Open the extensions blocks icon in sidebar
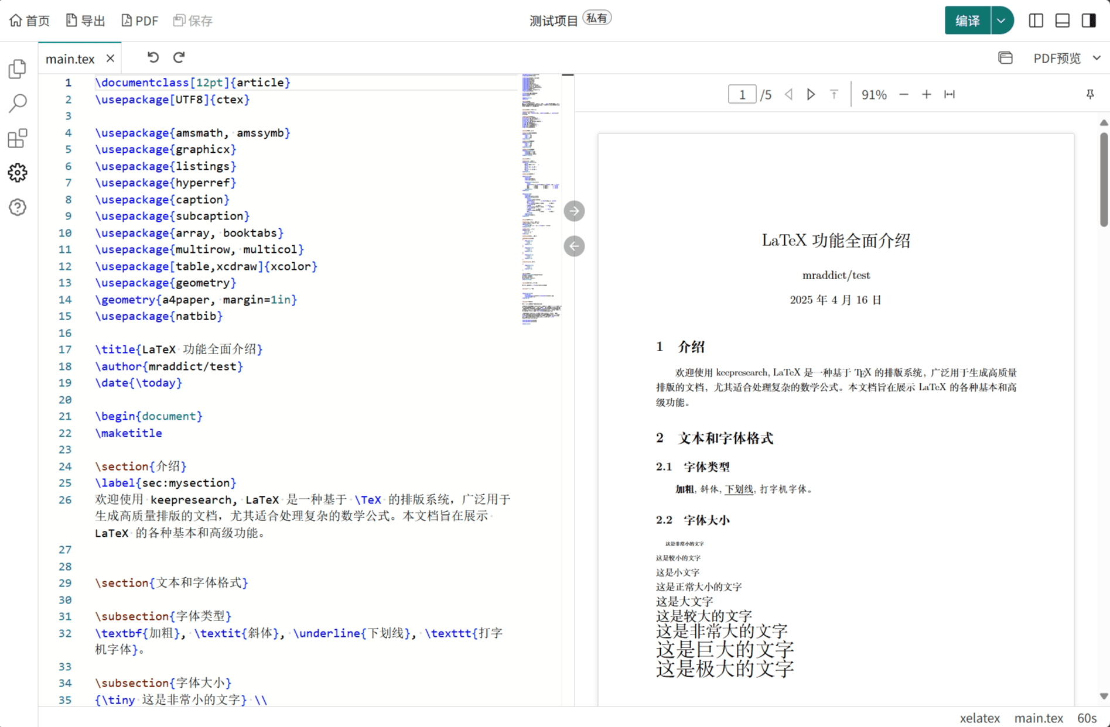This screenshot has width=1110, height=727. coord(18,138)
